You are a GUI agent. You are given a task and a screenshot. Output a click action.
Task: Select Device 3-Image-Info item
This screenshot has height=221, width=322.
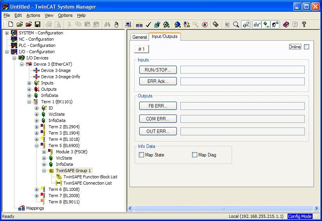60,77
